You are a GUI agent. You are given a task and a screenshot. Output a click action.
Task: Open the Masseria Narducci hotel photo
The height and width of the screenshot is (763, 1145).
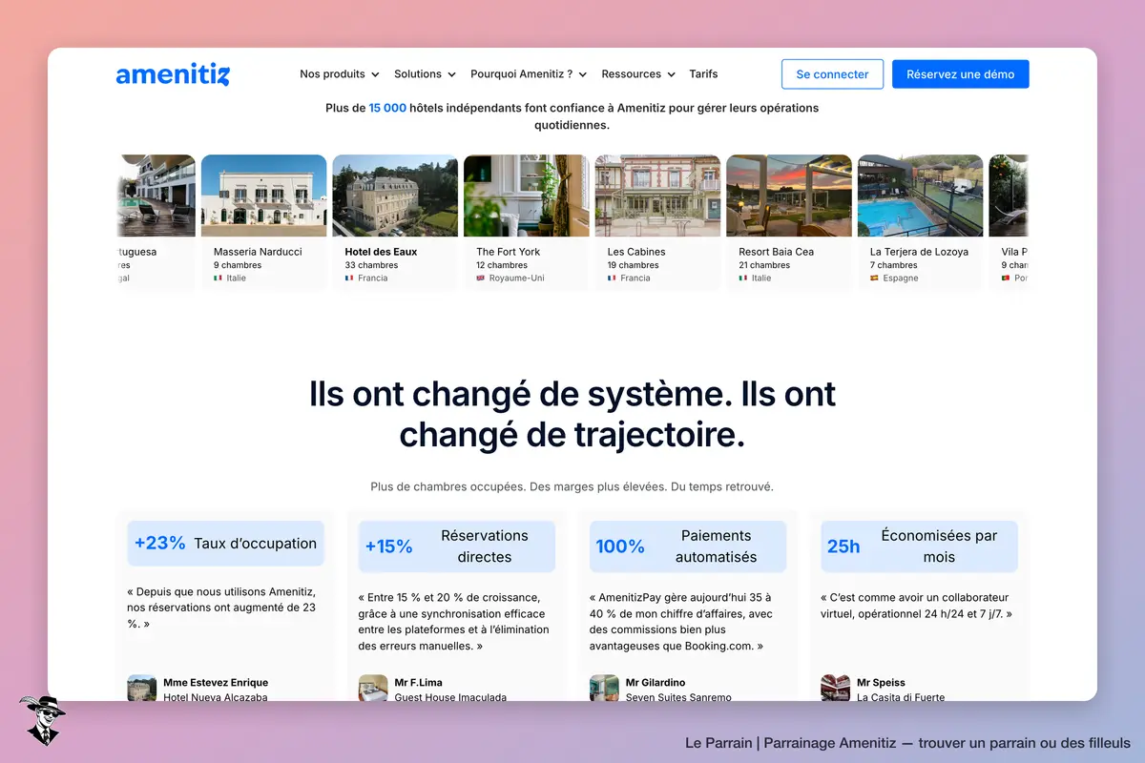coord(264,196)
